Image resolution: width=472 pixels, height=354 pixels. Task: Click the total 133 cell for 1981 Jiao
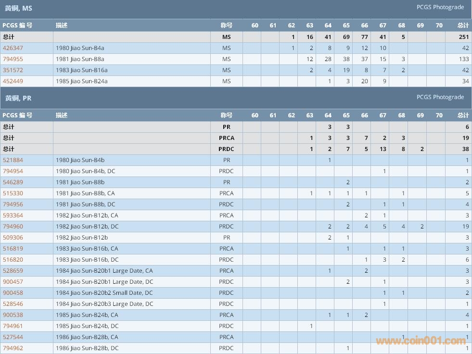(463, 59)
